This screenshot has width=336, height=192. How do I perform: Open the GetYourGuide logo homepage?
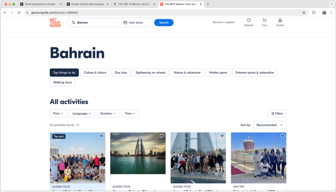pos(55,23)
